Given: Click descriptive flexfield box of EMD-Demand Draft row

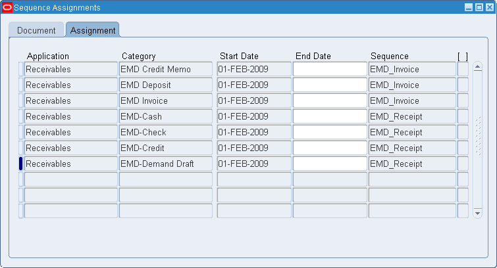Looking at the screenshot, I should 463,164.
